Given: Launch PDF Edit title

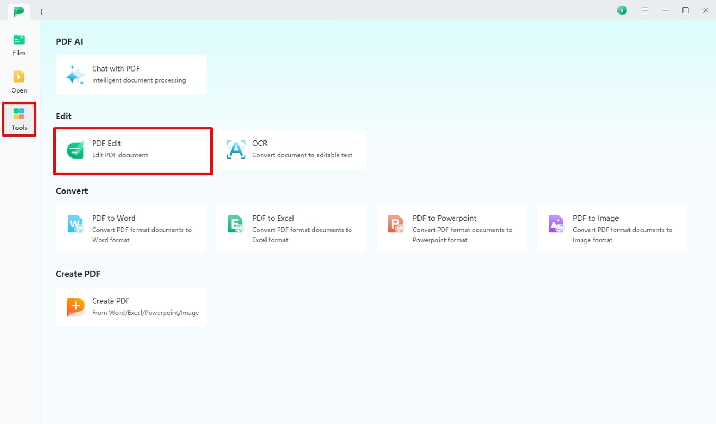Looking at the screenshot, I should 106,144.
